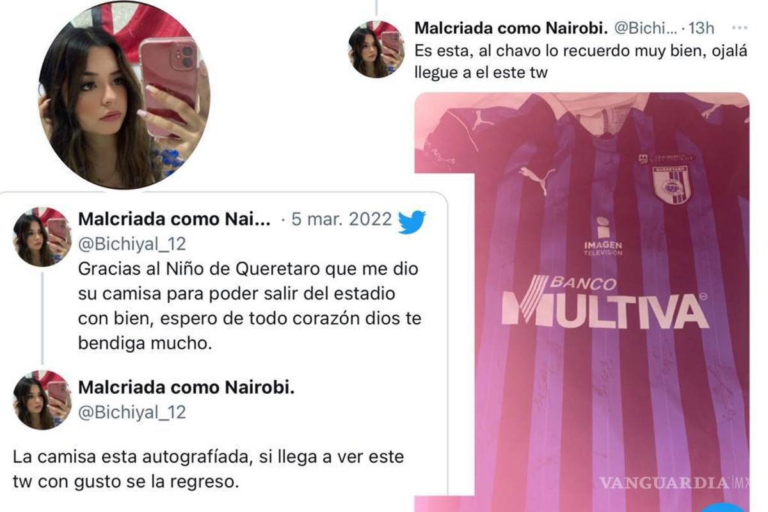This screenshot has width=768, height=512.
Task: Open the large circular profile photo
Action: point(124,96)
